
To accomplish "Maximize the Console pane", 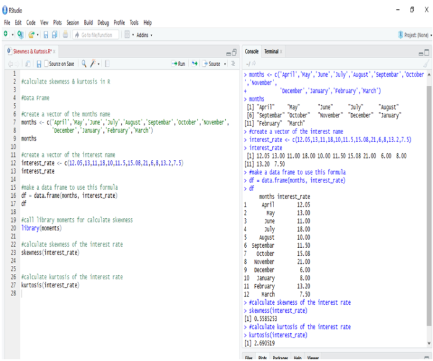I will pyautogui.click(x=426, y=52).
